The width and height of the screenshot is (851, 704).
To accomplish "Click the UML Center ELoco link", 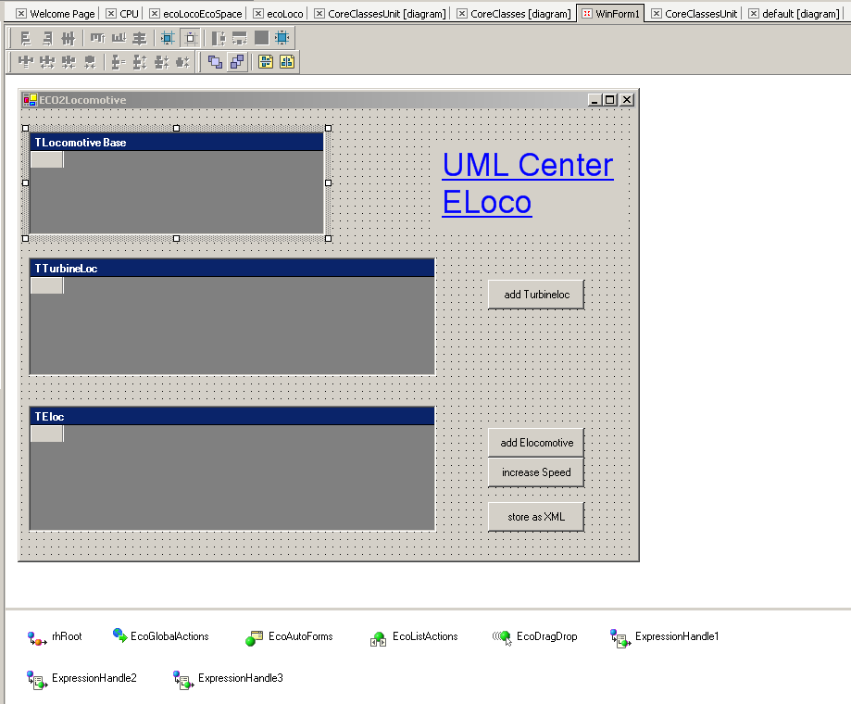I will [527, 182].
